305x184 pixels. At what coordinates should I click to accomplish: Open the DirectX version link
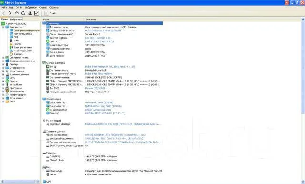pos(100,41)
